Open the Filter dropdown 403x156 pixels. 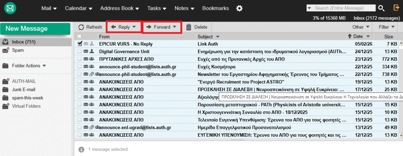tap(386, 27)
